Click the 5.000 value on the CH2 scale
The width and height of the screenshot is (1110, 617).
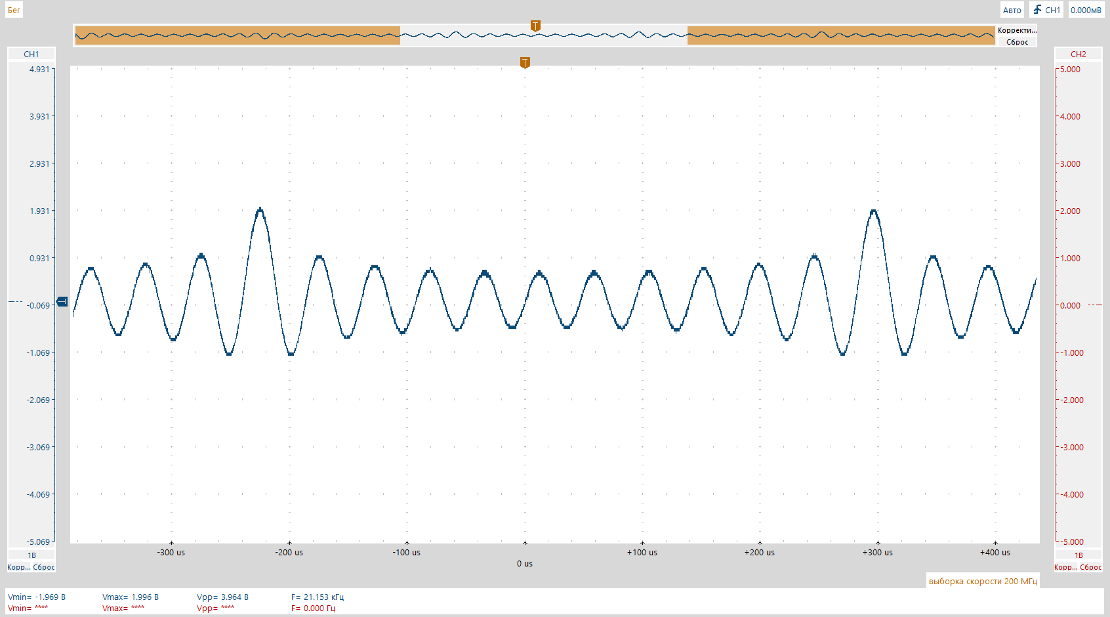(1070, 69)
